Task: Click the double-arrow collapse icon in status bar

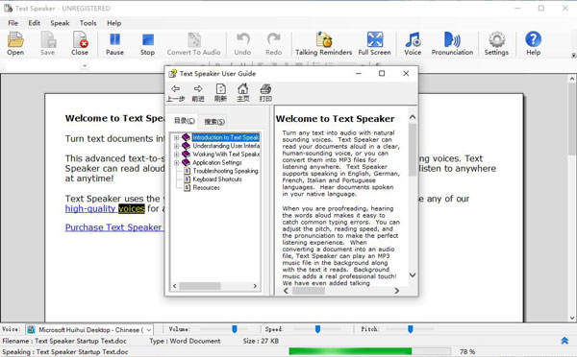Action: click(x=564, y=341)
